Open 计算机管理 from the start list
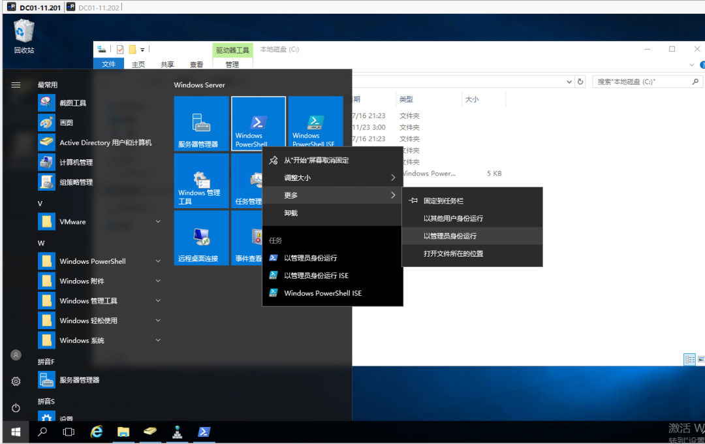Viewport: 705px width, 444px height. (x=66, y=163)
